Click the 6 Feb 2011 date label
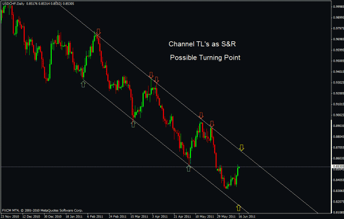The width and height of the screenshot is (344, 219). (x=95, y=217)
